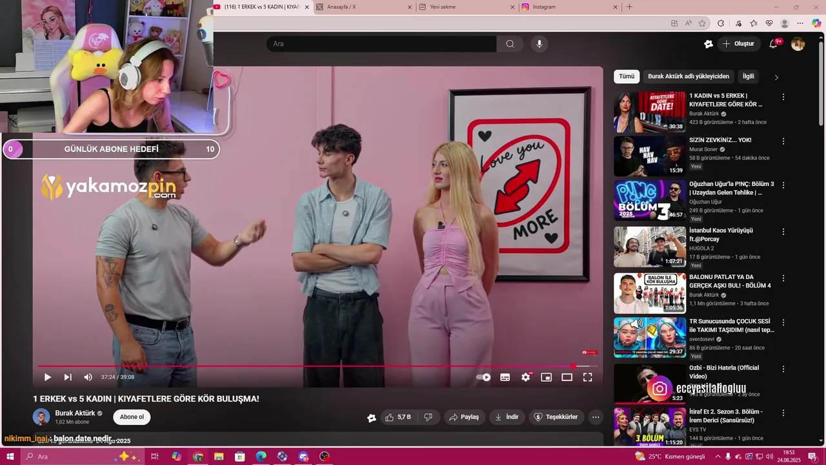Enter fullscreen video mode
Viewport: 826px width, 465px height.
pos(588,377)
